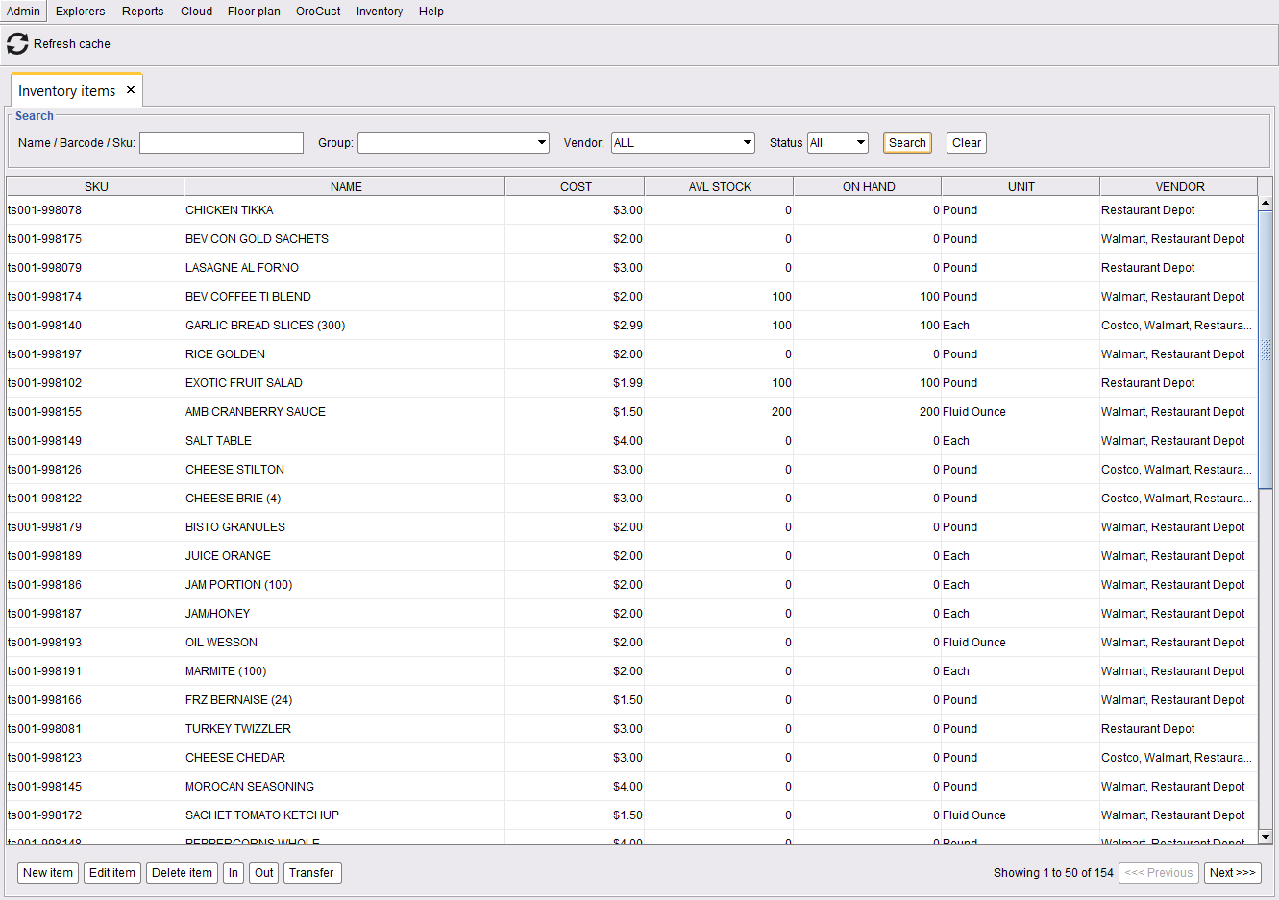Sort by the VENDOR column header
This screenshot has width=1279, height=900.
tap(1180, 187)
